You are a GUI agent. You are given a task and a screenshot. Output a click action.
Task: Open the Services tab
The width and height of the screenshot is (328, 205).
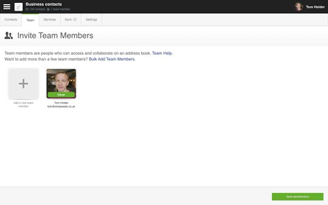[50, 20]
